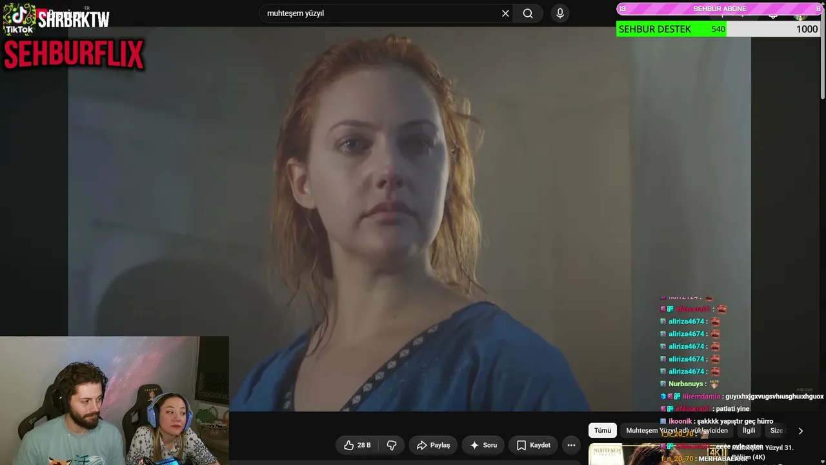826x465 pixels.
Task: Click the pink SEHBUR ABONE goal bar
Action: click(720, 9)
